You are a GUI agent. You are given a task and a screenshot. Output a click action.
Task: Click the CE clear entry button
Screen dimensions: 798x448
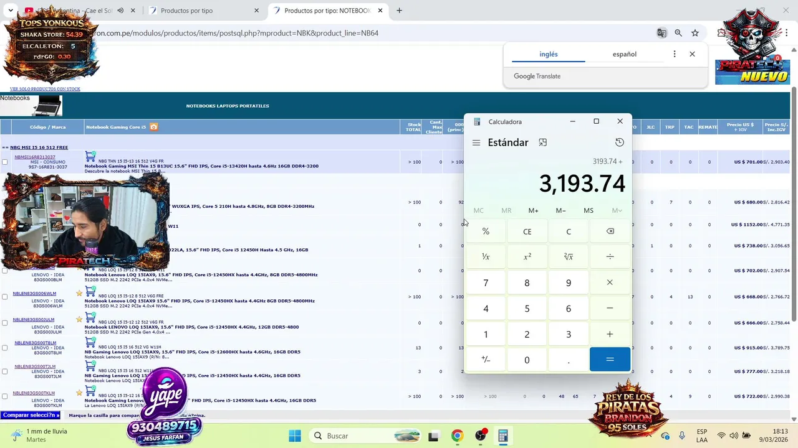point(527,231)
